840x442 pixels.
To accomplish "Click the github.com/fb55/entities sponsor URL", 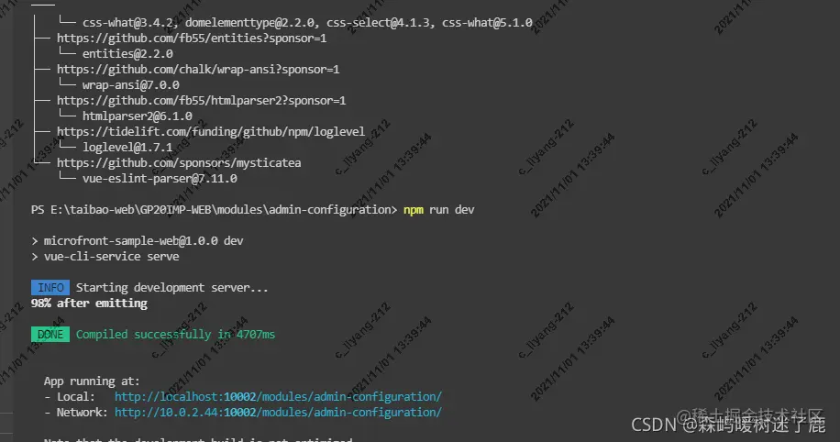I will (x=192, y=38).
